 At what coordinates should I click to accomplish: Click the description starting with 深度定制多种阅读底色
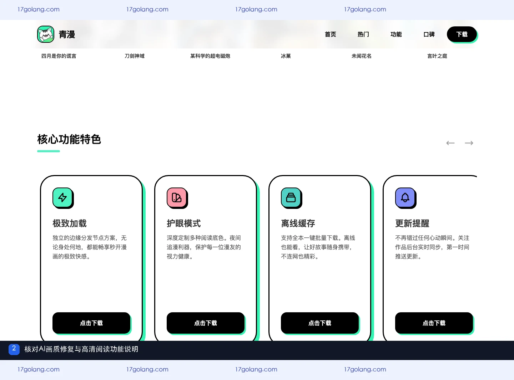click(x=204, y=247)
